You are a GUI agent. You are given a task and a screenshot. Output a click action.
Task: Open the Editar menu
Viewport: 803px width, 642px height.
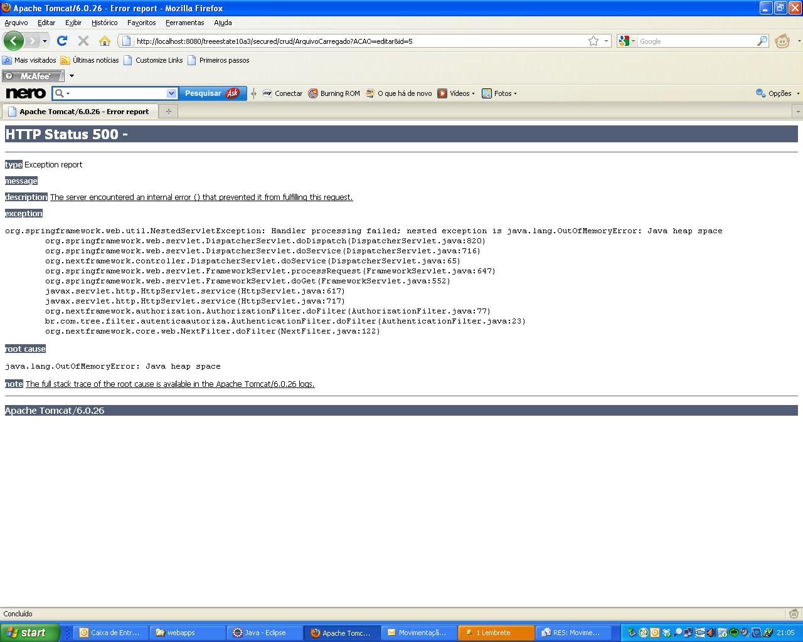coord(46,23)
